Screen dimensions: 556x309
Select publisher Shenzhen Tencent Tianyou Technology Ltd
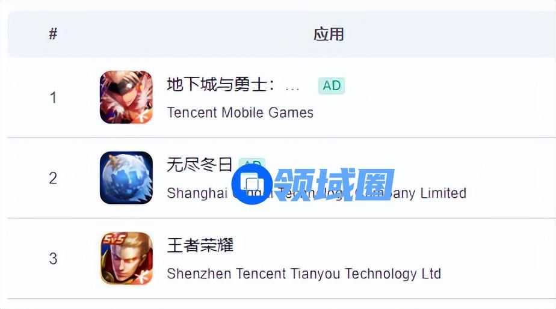click(304, 274)
